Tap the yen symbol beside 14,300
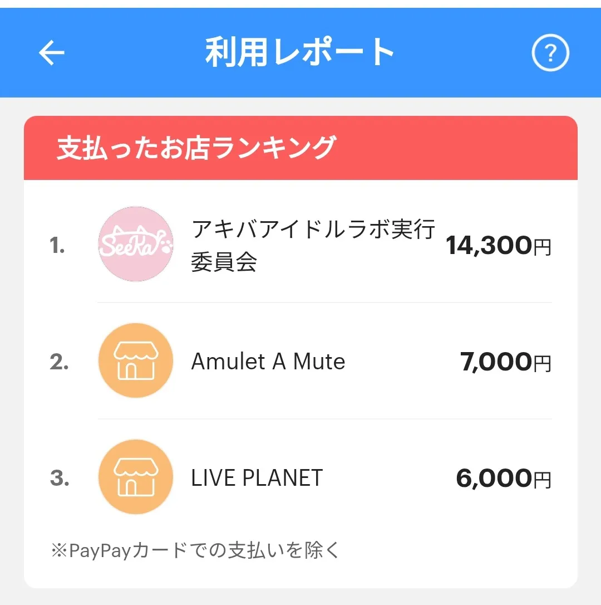This screenshot has width=601, height=605. (x=543, y=247)
